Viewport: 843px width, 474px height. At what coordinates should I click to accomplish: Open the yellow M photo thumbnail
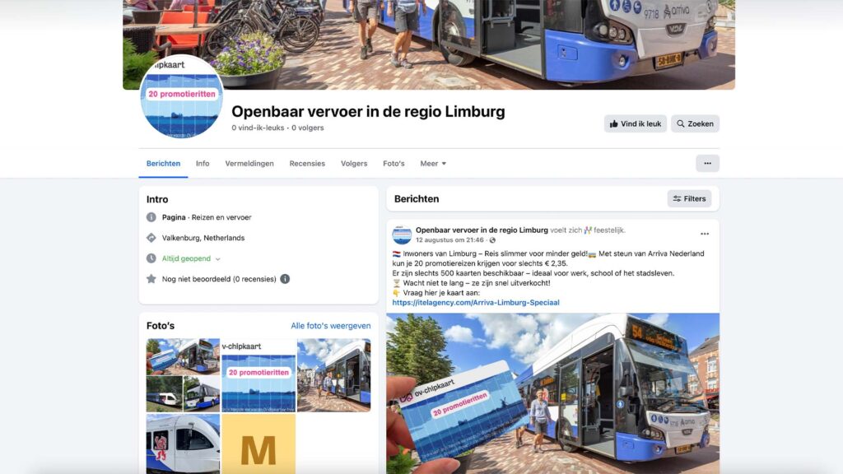(x=258, y=444)
